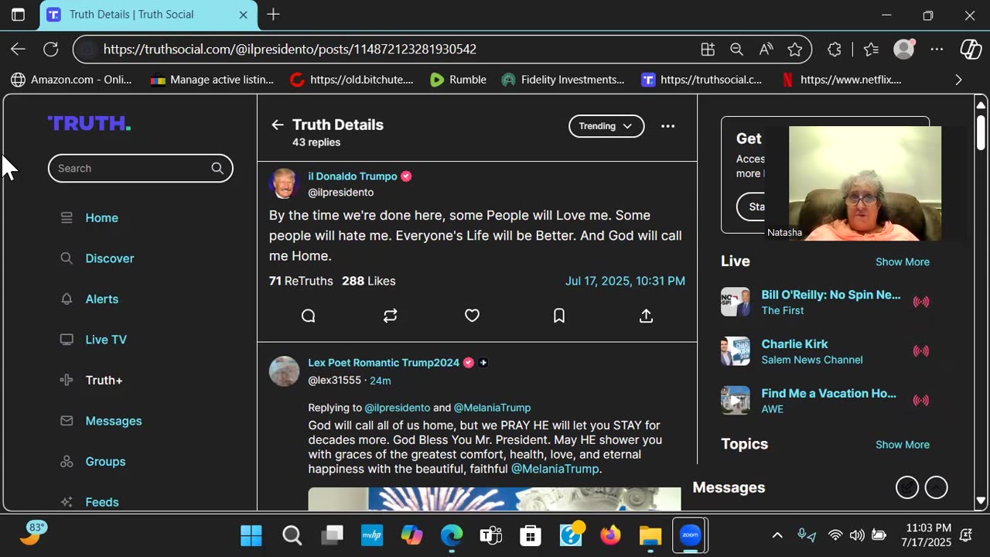Bookmark the post
This screenshot has width=990, height=557.
(559, 316)
